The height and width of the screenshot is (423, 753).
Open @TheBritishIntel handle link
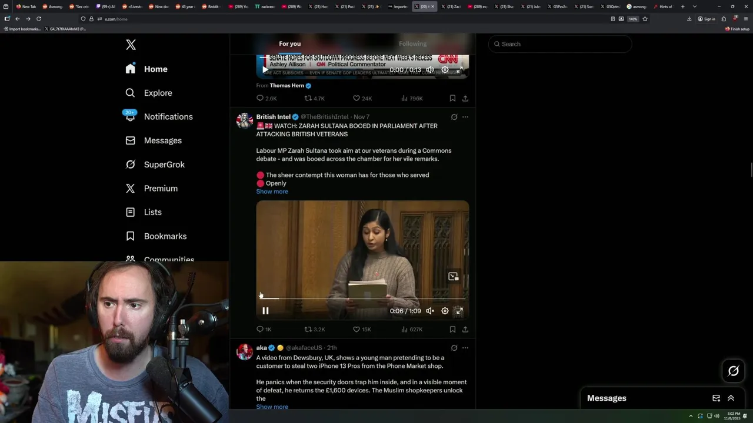pyautogui.click(x=325, y=117)
